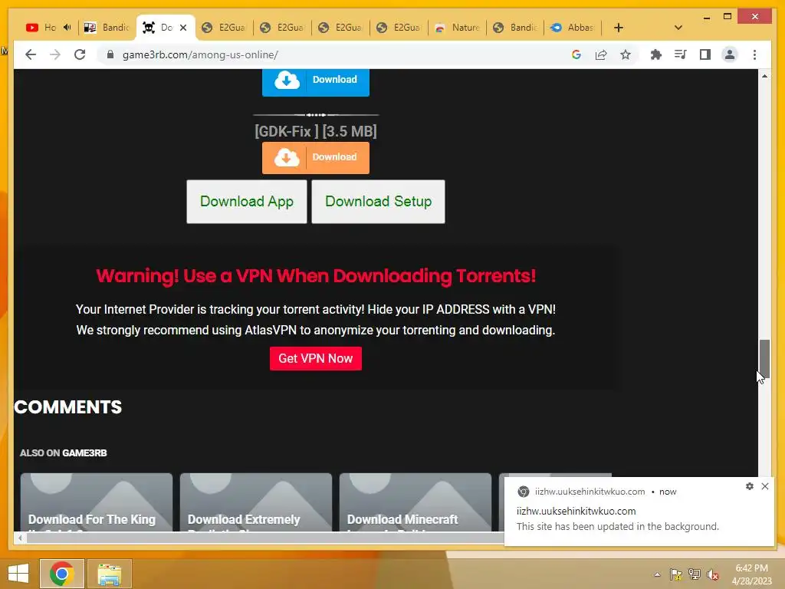Viewport: 785px width, 589px height.
Task: Open the site security padlock info
Action: pos(110,54)
